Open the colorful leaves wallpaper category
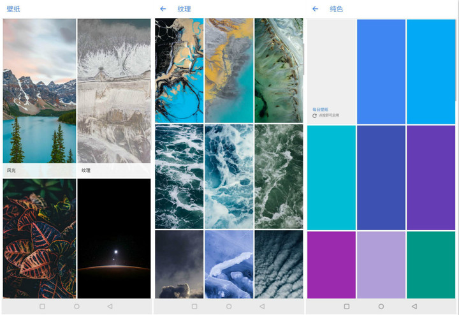 (x=39, y=238)
